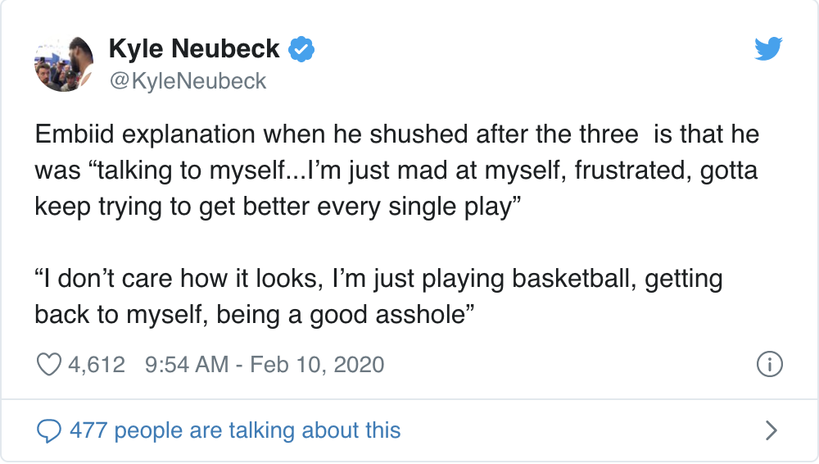This screenshot has width=819, height=464.
Task: Click the blue verified badge
Action: click(x=301, y=49)
